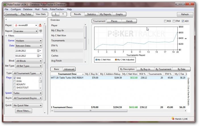Open the Date dropdown set to Between Dates

coord(29,46)
